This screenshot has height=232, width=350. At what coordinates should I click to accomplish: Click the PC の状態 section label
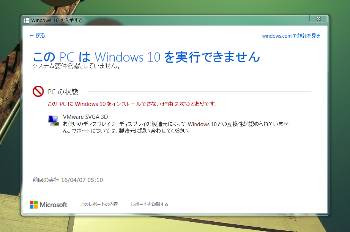[x=63, y=92]
